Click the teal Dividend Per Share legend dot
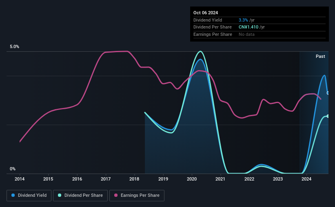335x207 pixels. pyautogui.click(x=60, y=195)
